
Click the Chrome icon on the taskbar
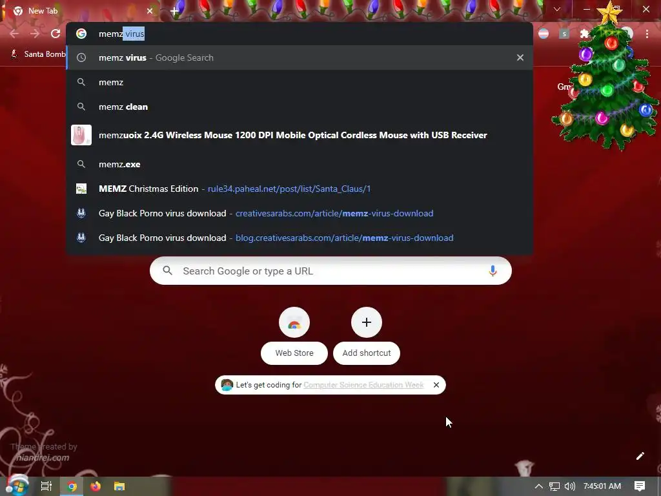72,486
